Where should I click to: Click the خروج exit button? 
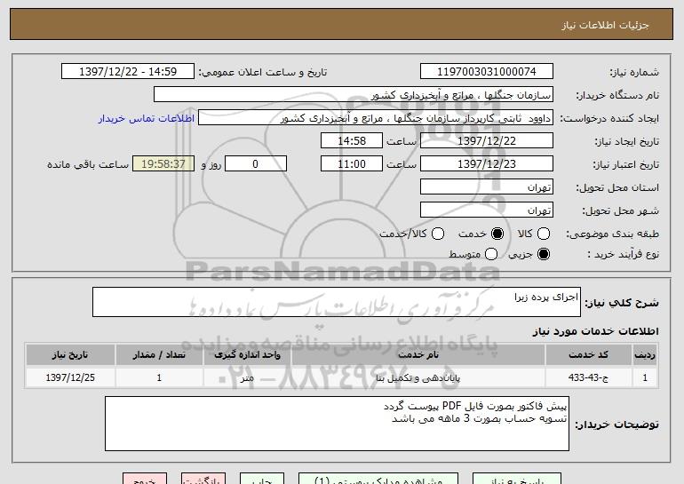click(x=145, y=479)
